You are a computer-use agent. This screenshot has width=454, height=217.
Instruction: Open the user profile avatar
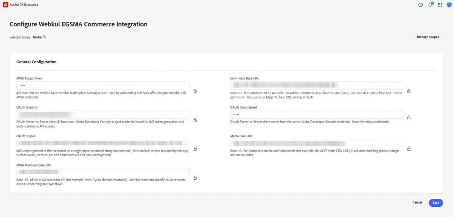coord(449,5)
